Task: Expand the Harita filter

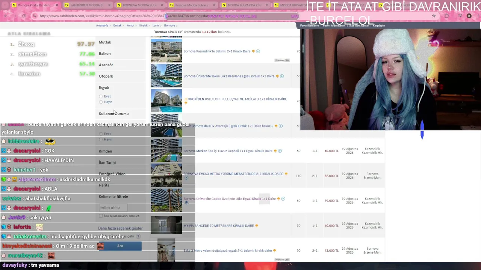Action: pos(104,185)
